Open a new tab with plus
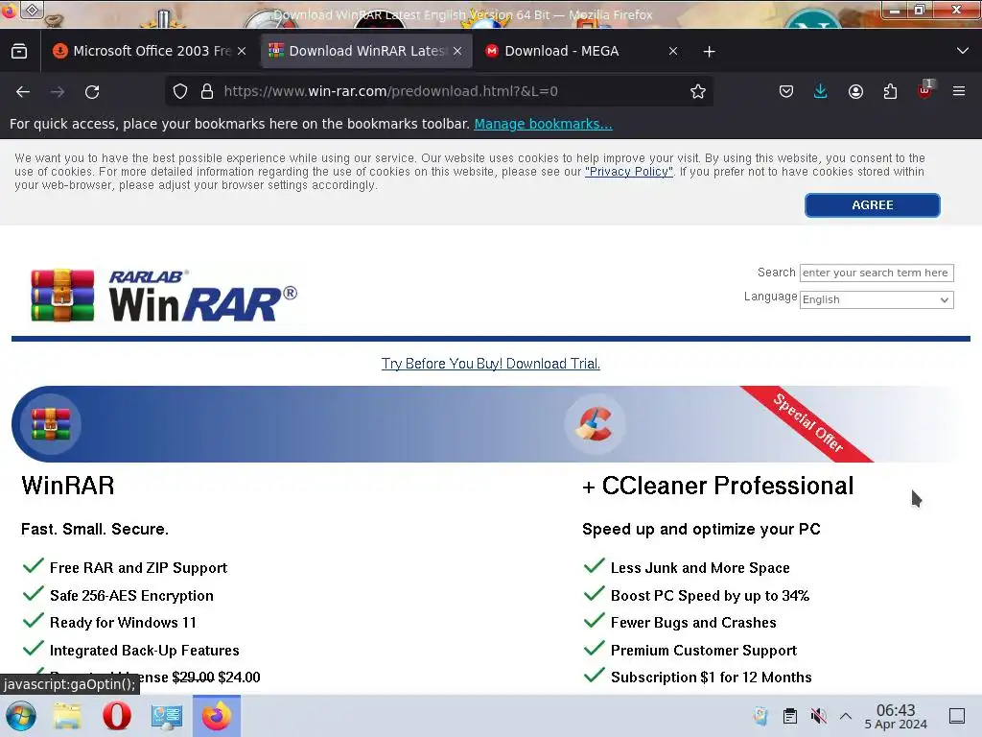Image resolution: width=982 pixels, height=737 pixels. (709, 52)
